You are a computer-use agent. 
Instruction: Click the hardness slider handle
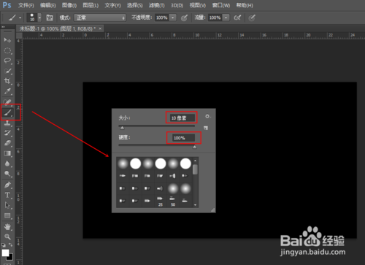click(194, 147)
